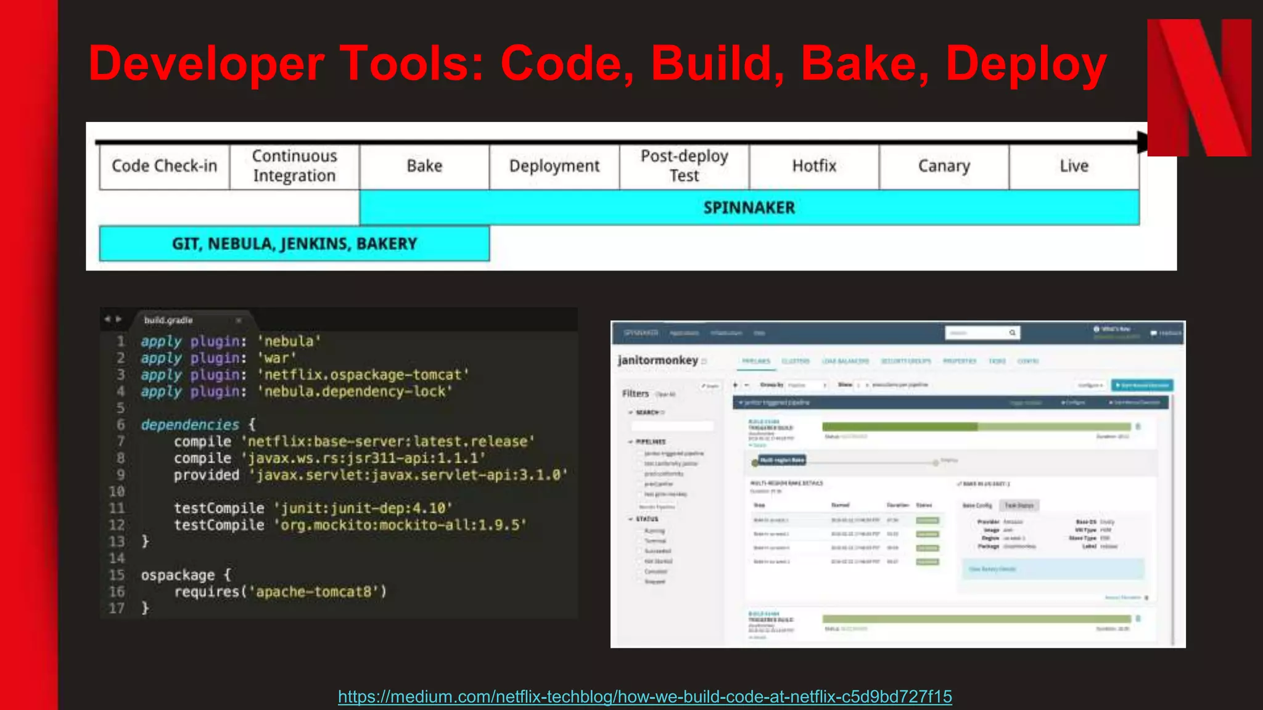Close the build.gradle tab

(239, 320)
